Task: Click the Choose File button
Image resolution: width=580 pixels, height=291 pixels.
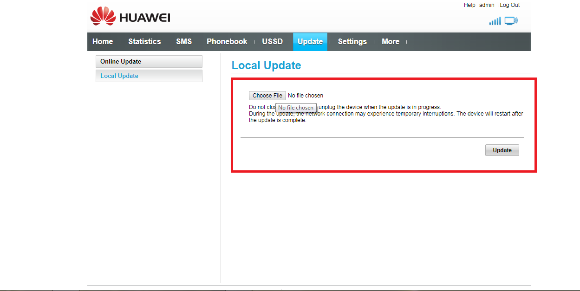Action: coord(267,96)
